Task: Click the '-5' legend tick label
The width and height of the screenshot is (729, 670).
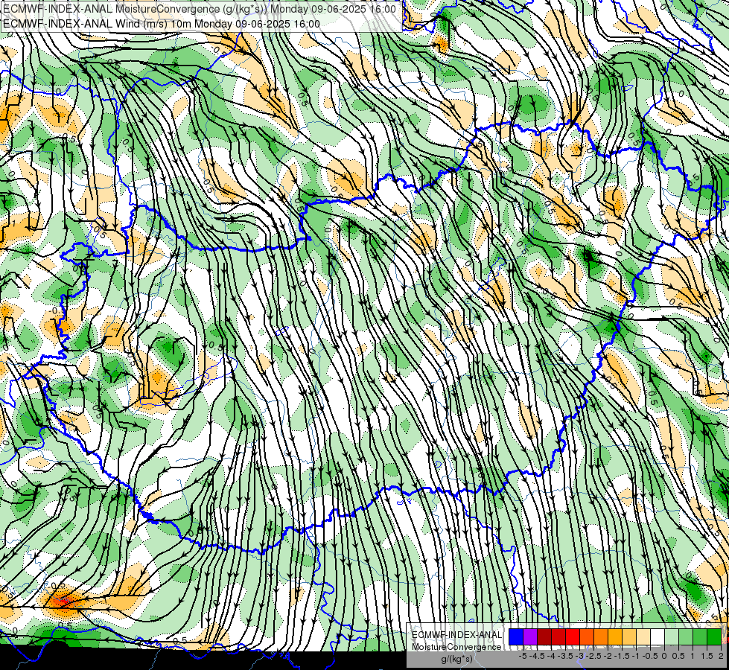Action: (523, 656)
